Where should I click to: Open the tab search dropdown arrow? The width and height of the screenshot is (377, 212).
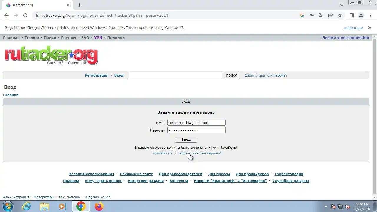click(x=342, y=5)
